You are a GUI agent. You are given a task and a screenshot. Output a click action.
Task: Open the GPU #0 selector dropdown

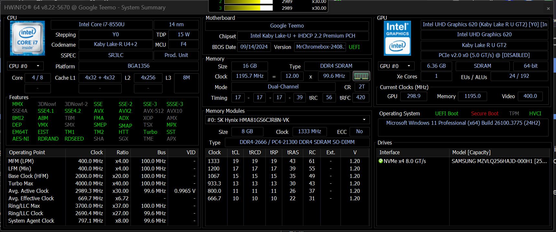[x=396, y=66]
